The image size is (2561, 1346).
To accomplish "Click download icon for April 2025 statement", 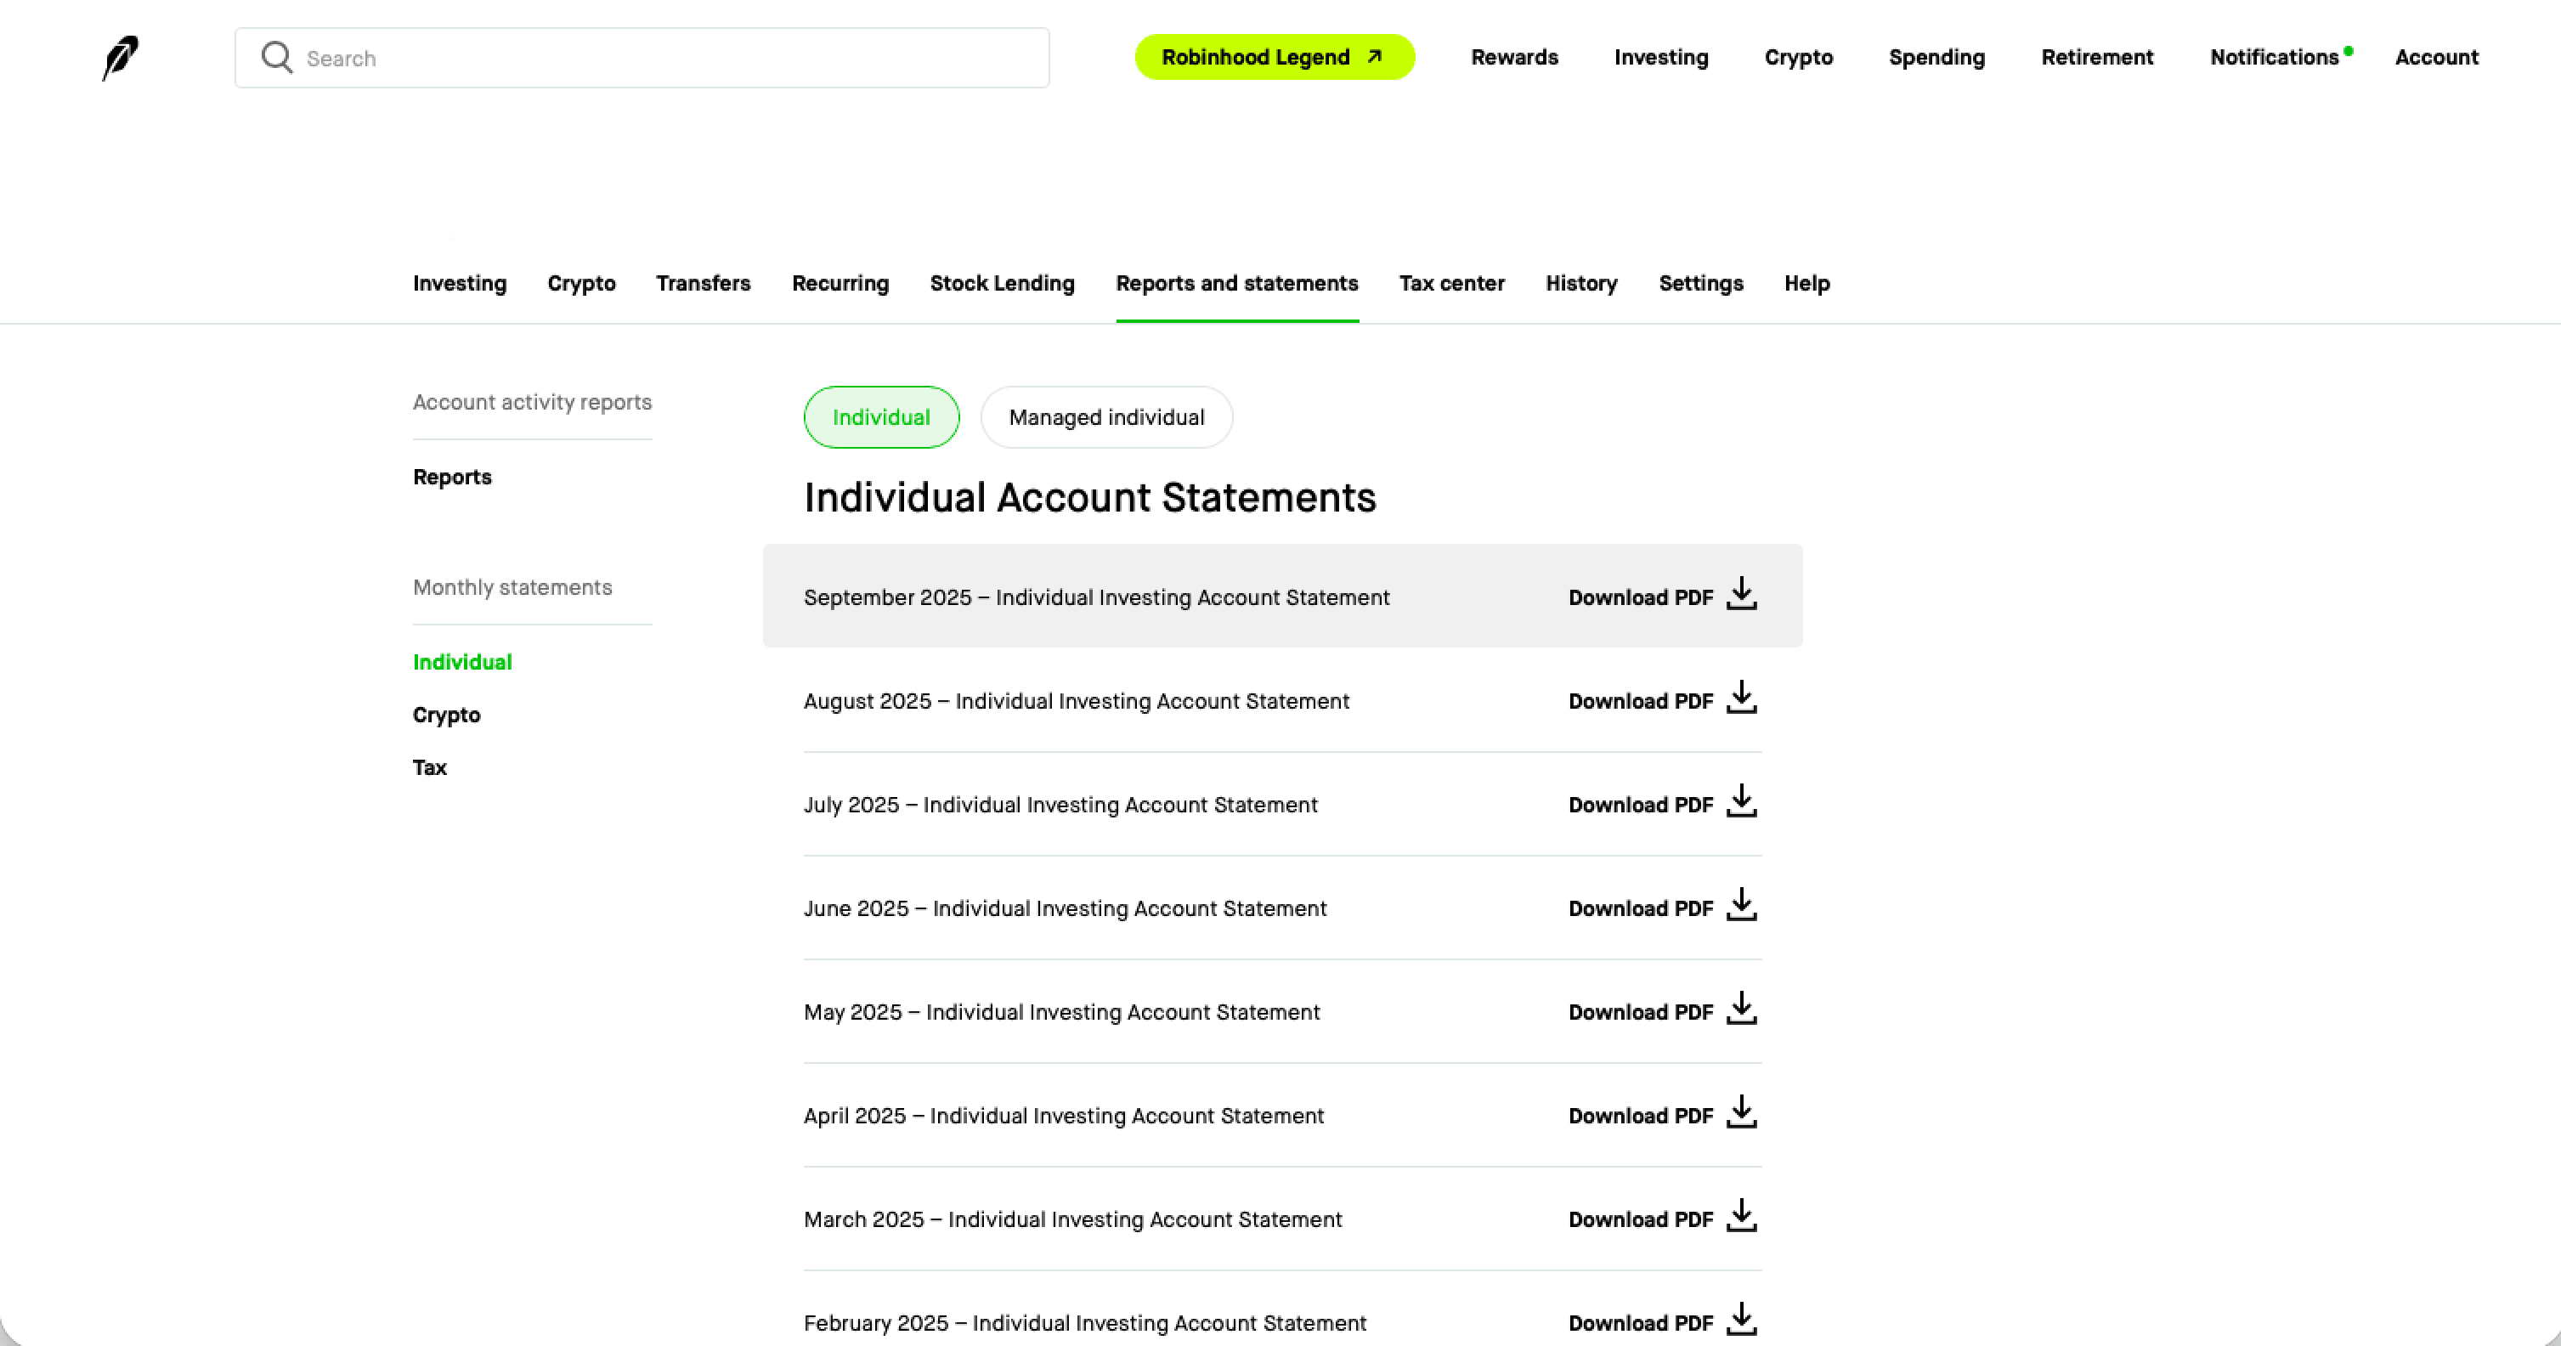I will tap(1741, 1112).
